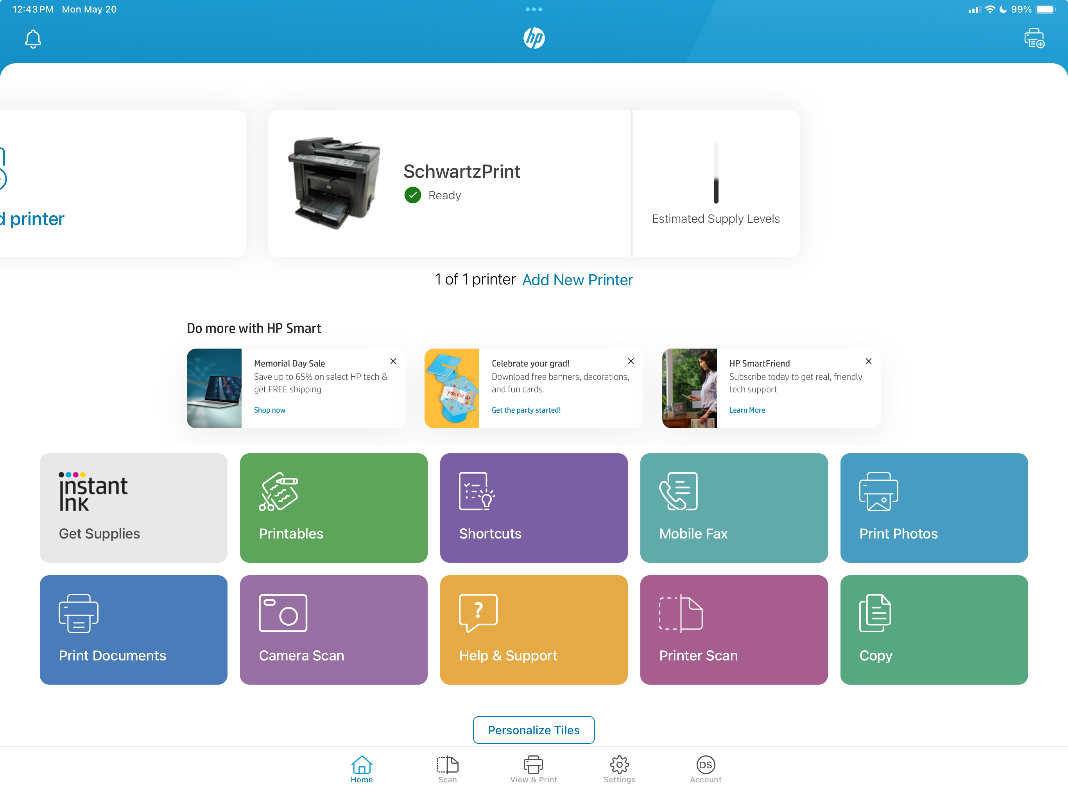
Task: Open the Settings tab
Action: 619,768
